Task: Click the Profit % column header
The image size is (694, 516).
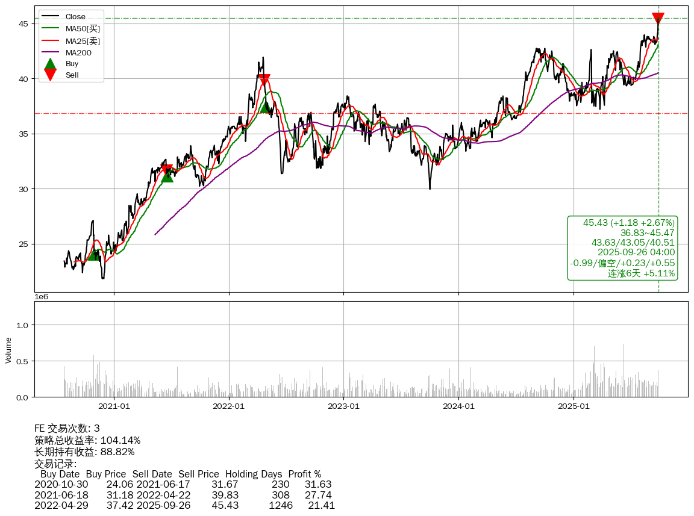Action: click(304, 474)
